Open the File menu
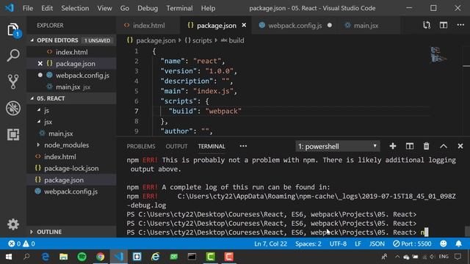 (28, 8)
